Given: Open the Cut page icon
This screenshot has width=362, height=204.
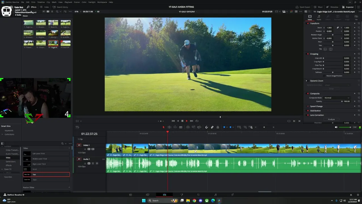Looking at the screenshot, I should click(148, 195).
